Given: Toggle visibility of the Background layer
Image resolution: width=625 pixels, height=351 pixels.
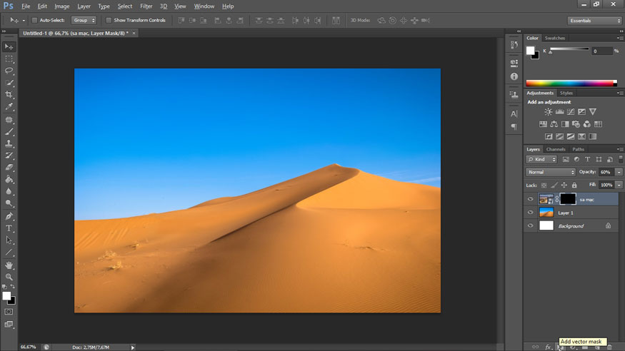Looking at the screenshot, I should [x=530, y=225].
